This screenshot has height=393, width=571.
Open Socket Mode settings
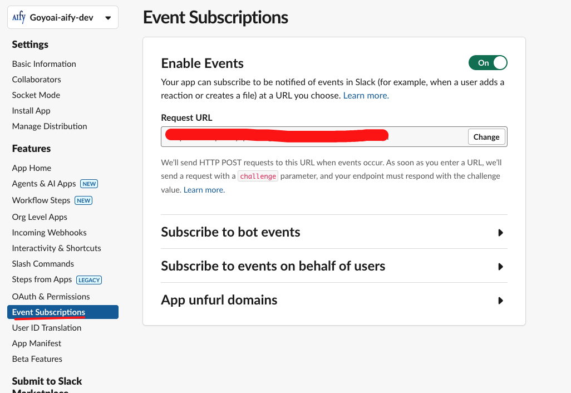click(36, 95)
